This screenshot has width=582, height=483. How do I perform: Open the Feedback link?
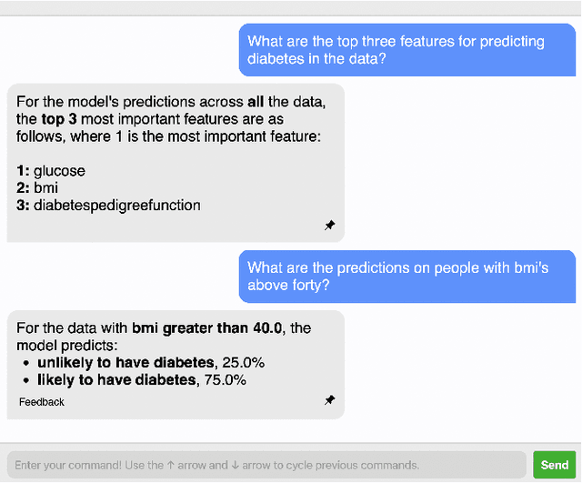coord(41,401)
